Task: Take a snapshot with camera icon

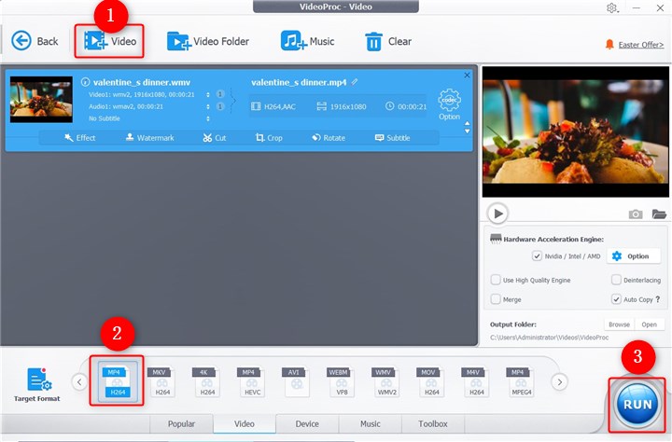Action: click(x=636, y=214)
